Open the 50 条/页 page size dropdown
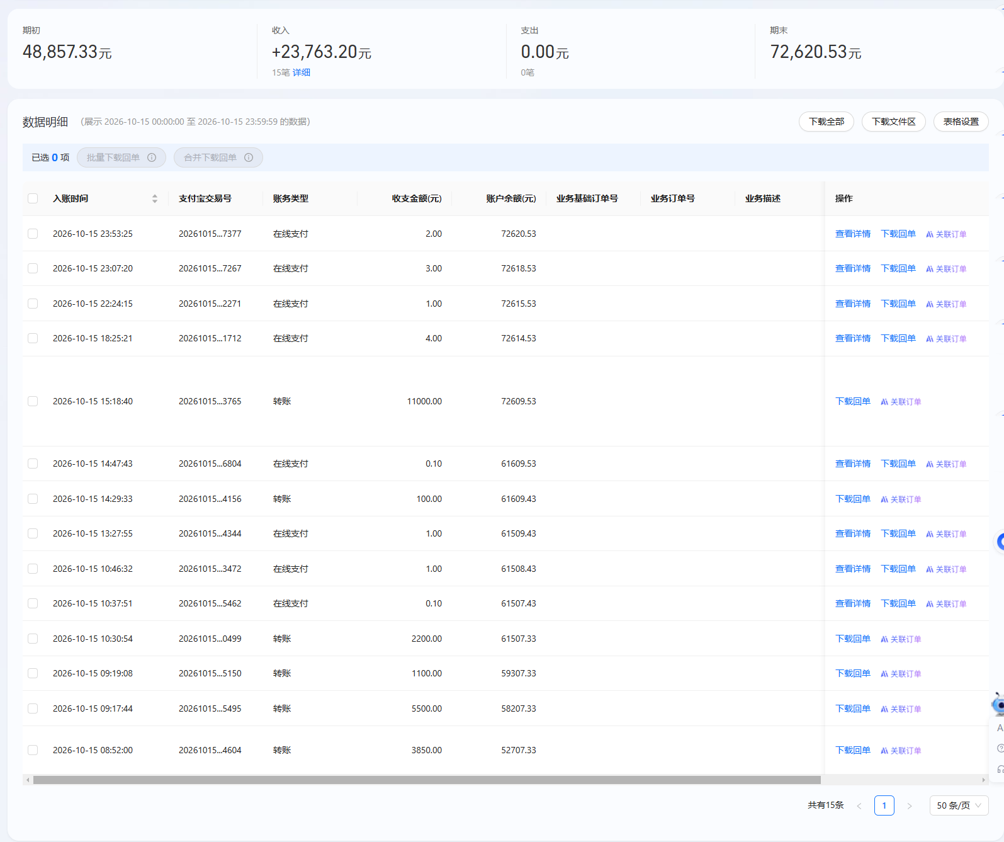Image resolution: width=1004 pixels, height=842 pixels. coord(959,805)
